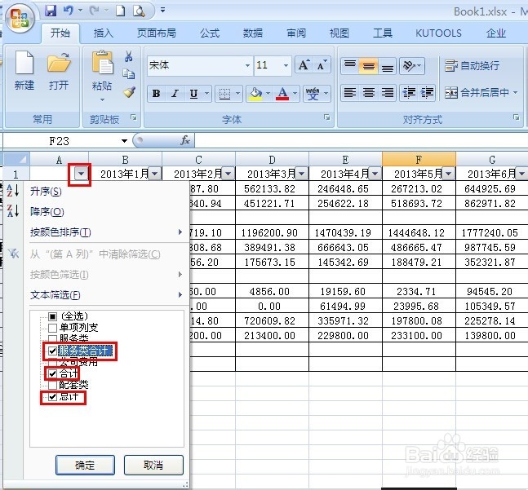Viewport: 528px width, 490px height.
Task: Check the 公司费用 filter checkbox
Action: click(52, 363)
